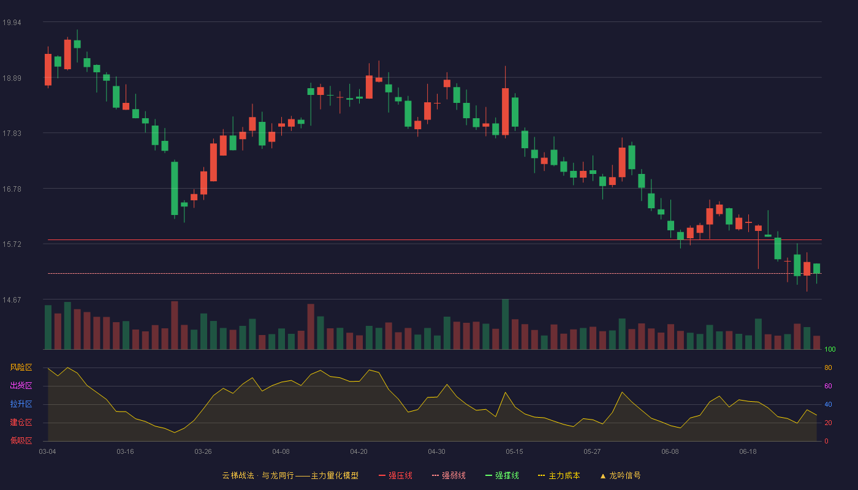The width and height of the screenshot is (858, 490).
Task: Click the orange 80 indicator axis value
Action: point(828,367)
